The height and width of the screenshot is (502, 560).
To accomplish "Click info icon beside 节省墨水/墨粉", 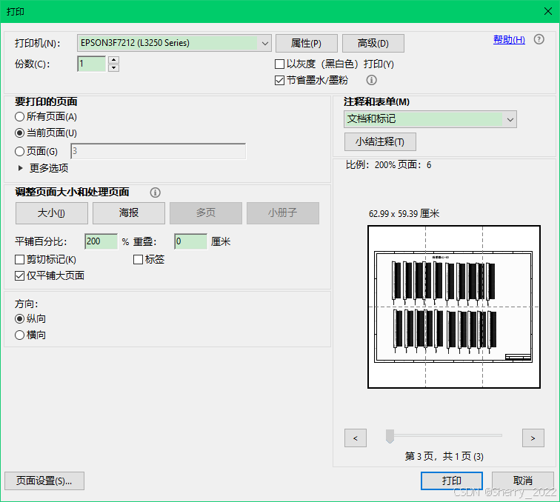I will coord(371,80).
